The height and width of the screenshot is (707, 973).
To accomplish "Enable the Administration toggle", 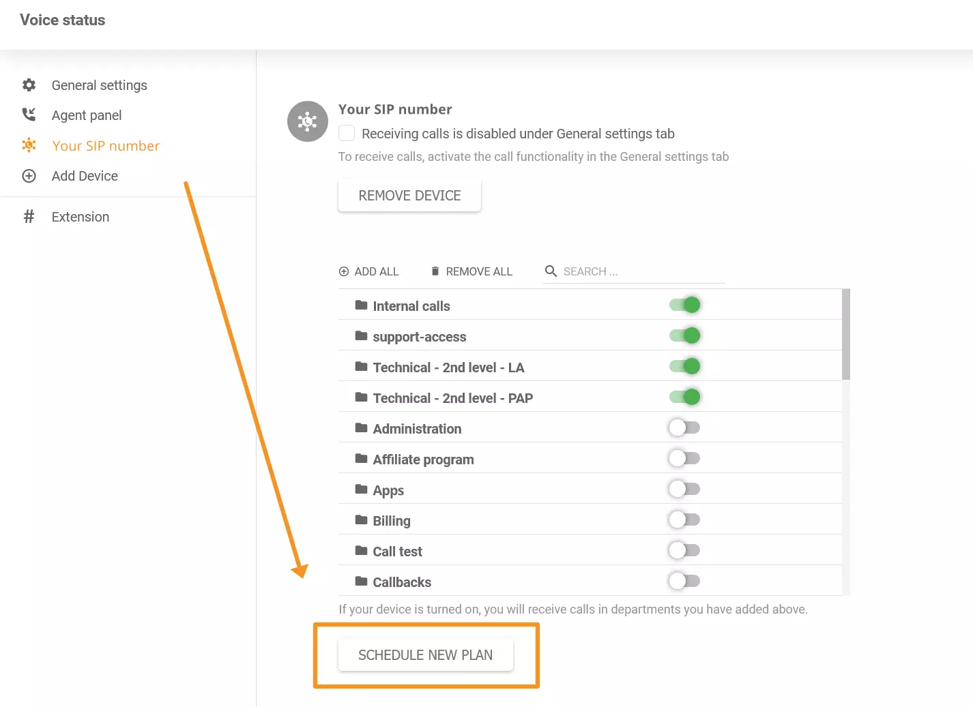I will [x=684, y=427].
